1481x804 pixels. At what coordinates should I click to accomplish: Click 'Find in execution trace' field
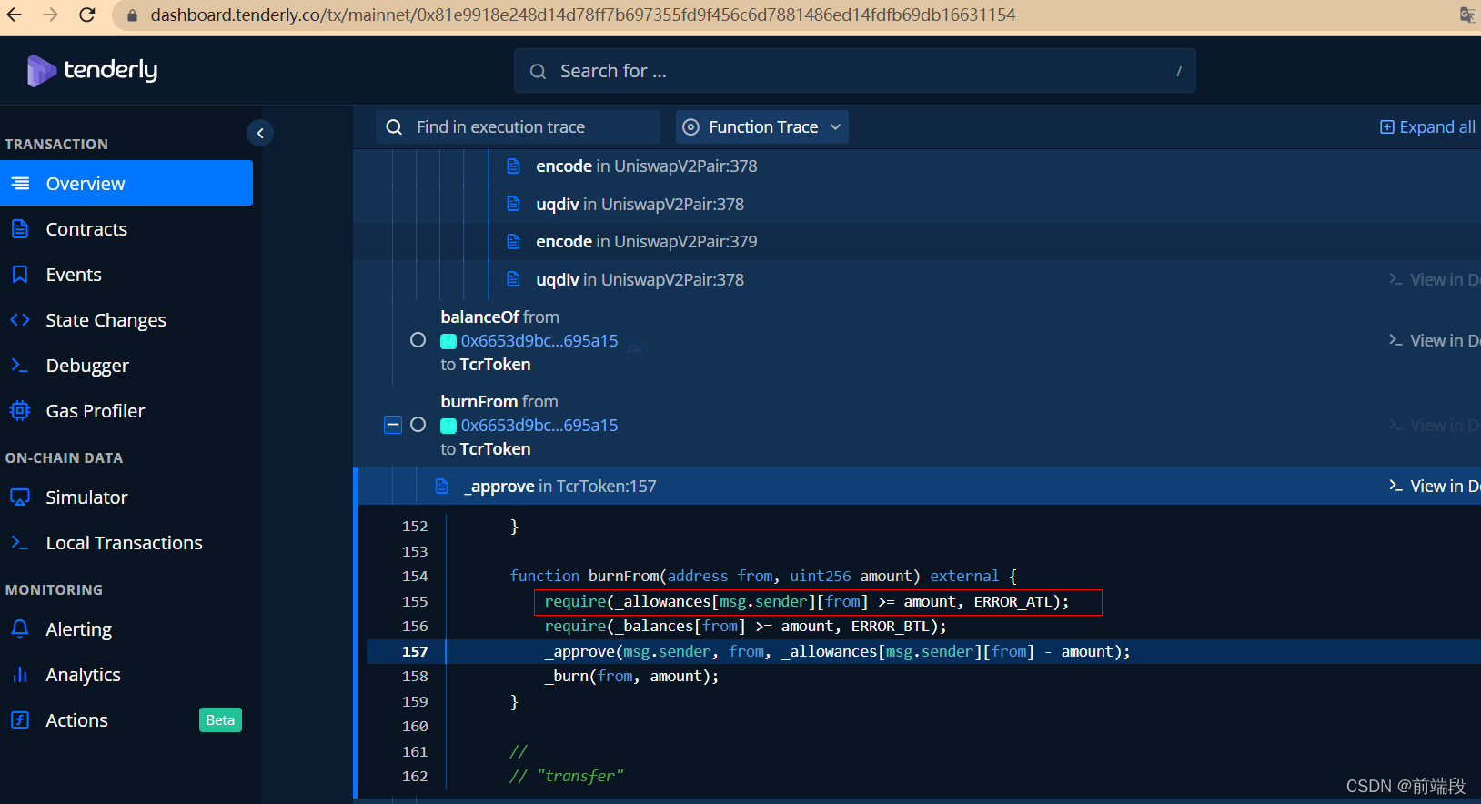[x=518, y=127]
